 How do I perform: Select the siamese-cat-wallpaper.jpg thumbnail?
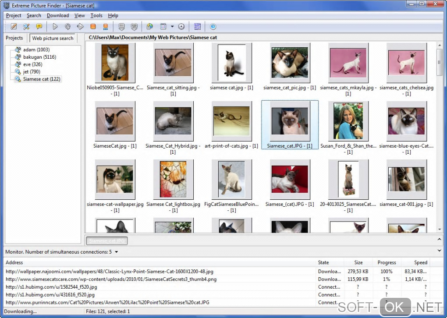(x=115, y=179)
